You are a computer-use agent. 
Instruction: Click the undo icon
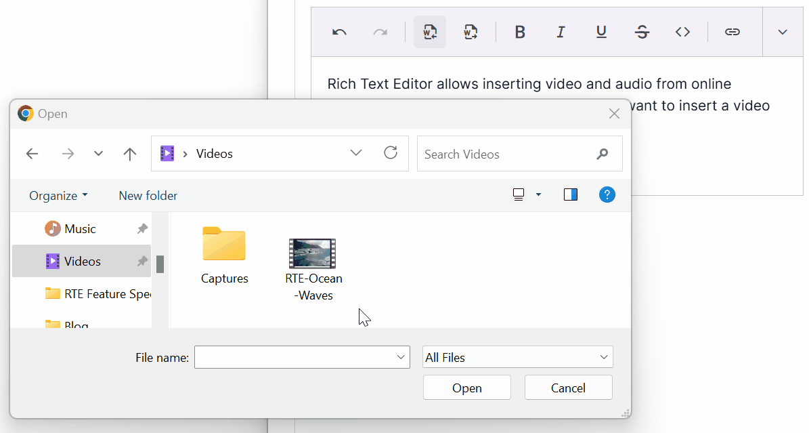point(338,31)
